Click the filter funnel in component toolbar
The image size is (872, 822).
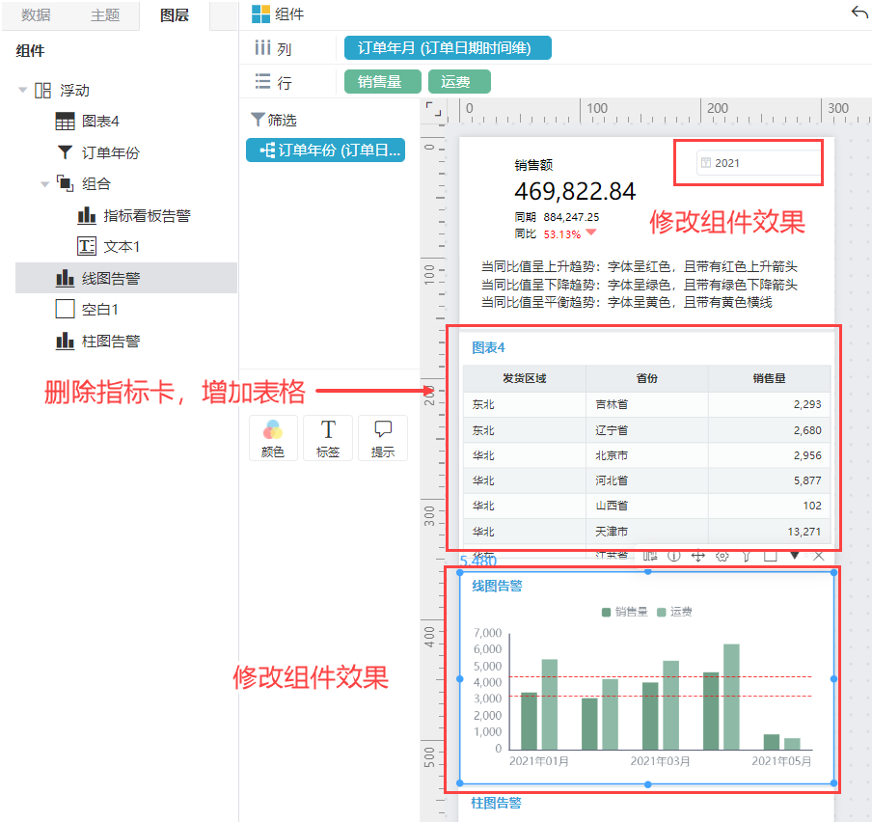[747, 556]
